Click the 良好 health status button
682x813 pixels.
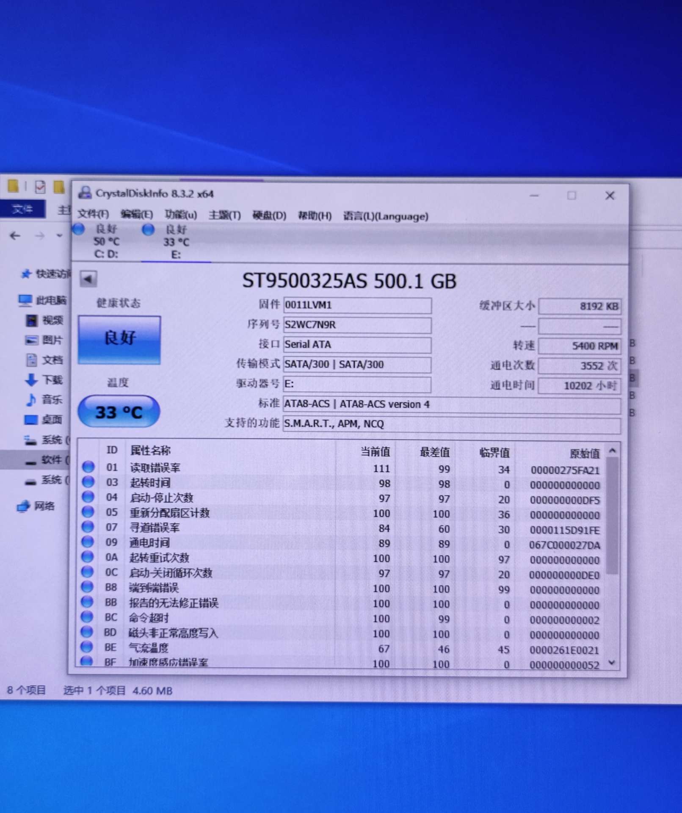click(119, 340)
